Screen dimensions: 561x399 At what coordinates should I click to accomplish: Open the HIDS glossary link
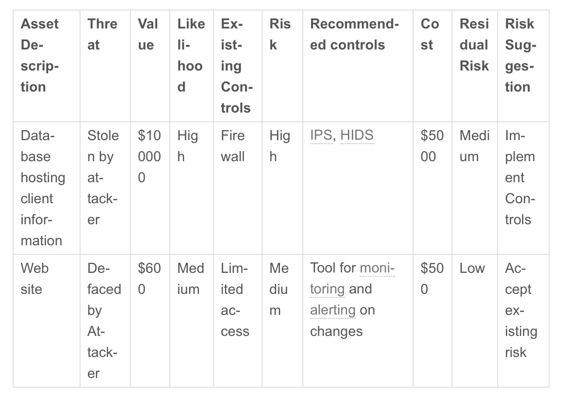point(357,136)
